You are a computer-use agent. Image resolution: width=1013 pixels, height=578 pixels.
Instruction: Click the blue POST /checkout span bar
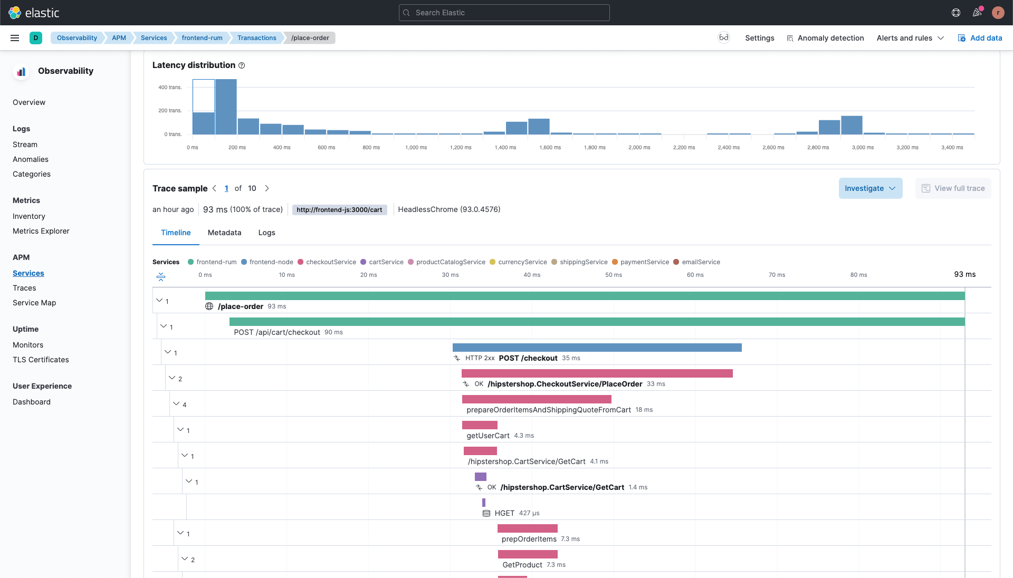coord(597,348)
